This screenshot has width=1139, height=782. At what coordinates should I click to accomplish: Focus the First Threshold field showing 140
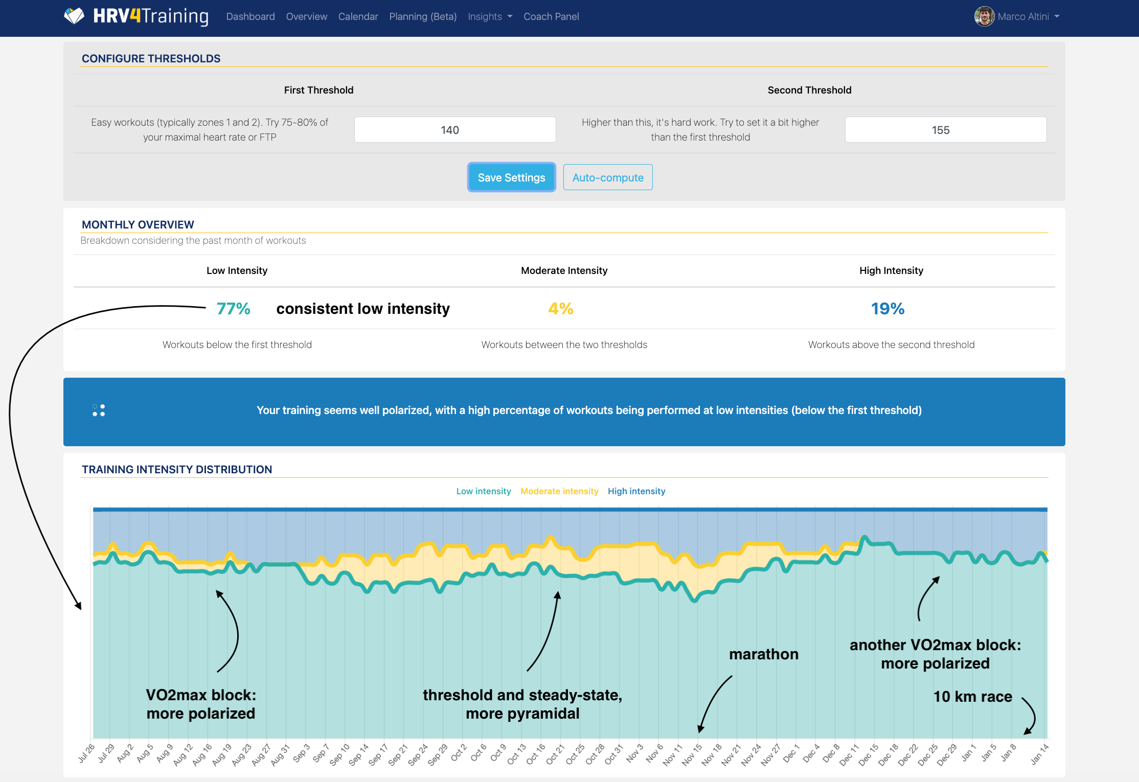pyautogui.click(x=454, y=130)
